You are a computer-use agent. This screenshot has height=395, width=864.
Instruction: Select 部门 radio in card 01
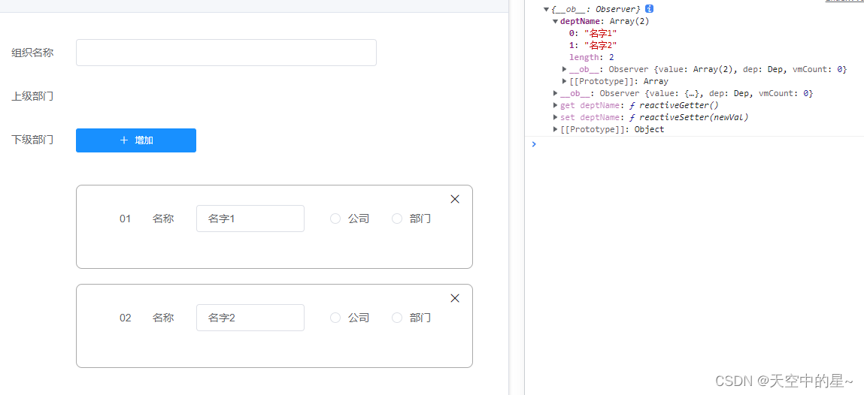397,219
